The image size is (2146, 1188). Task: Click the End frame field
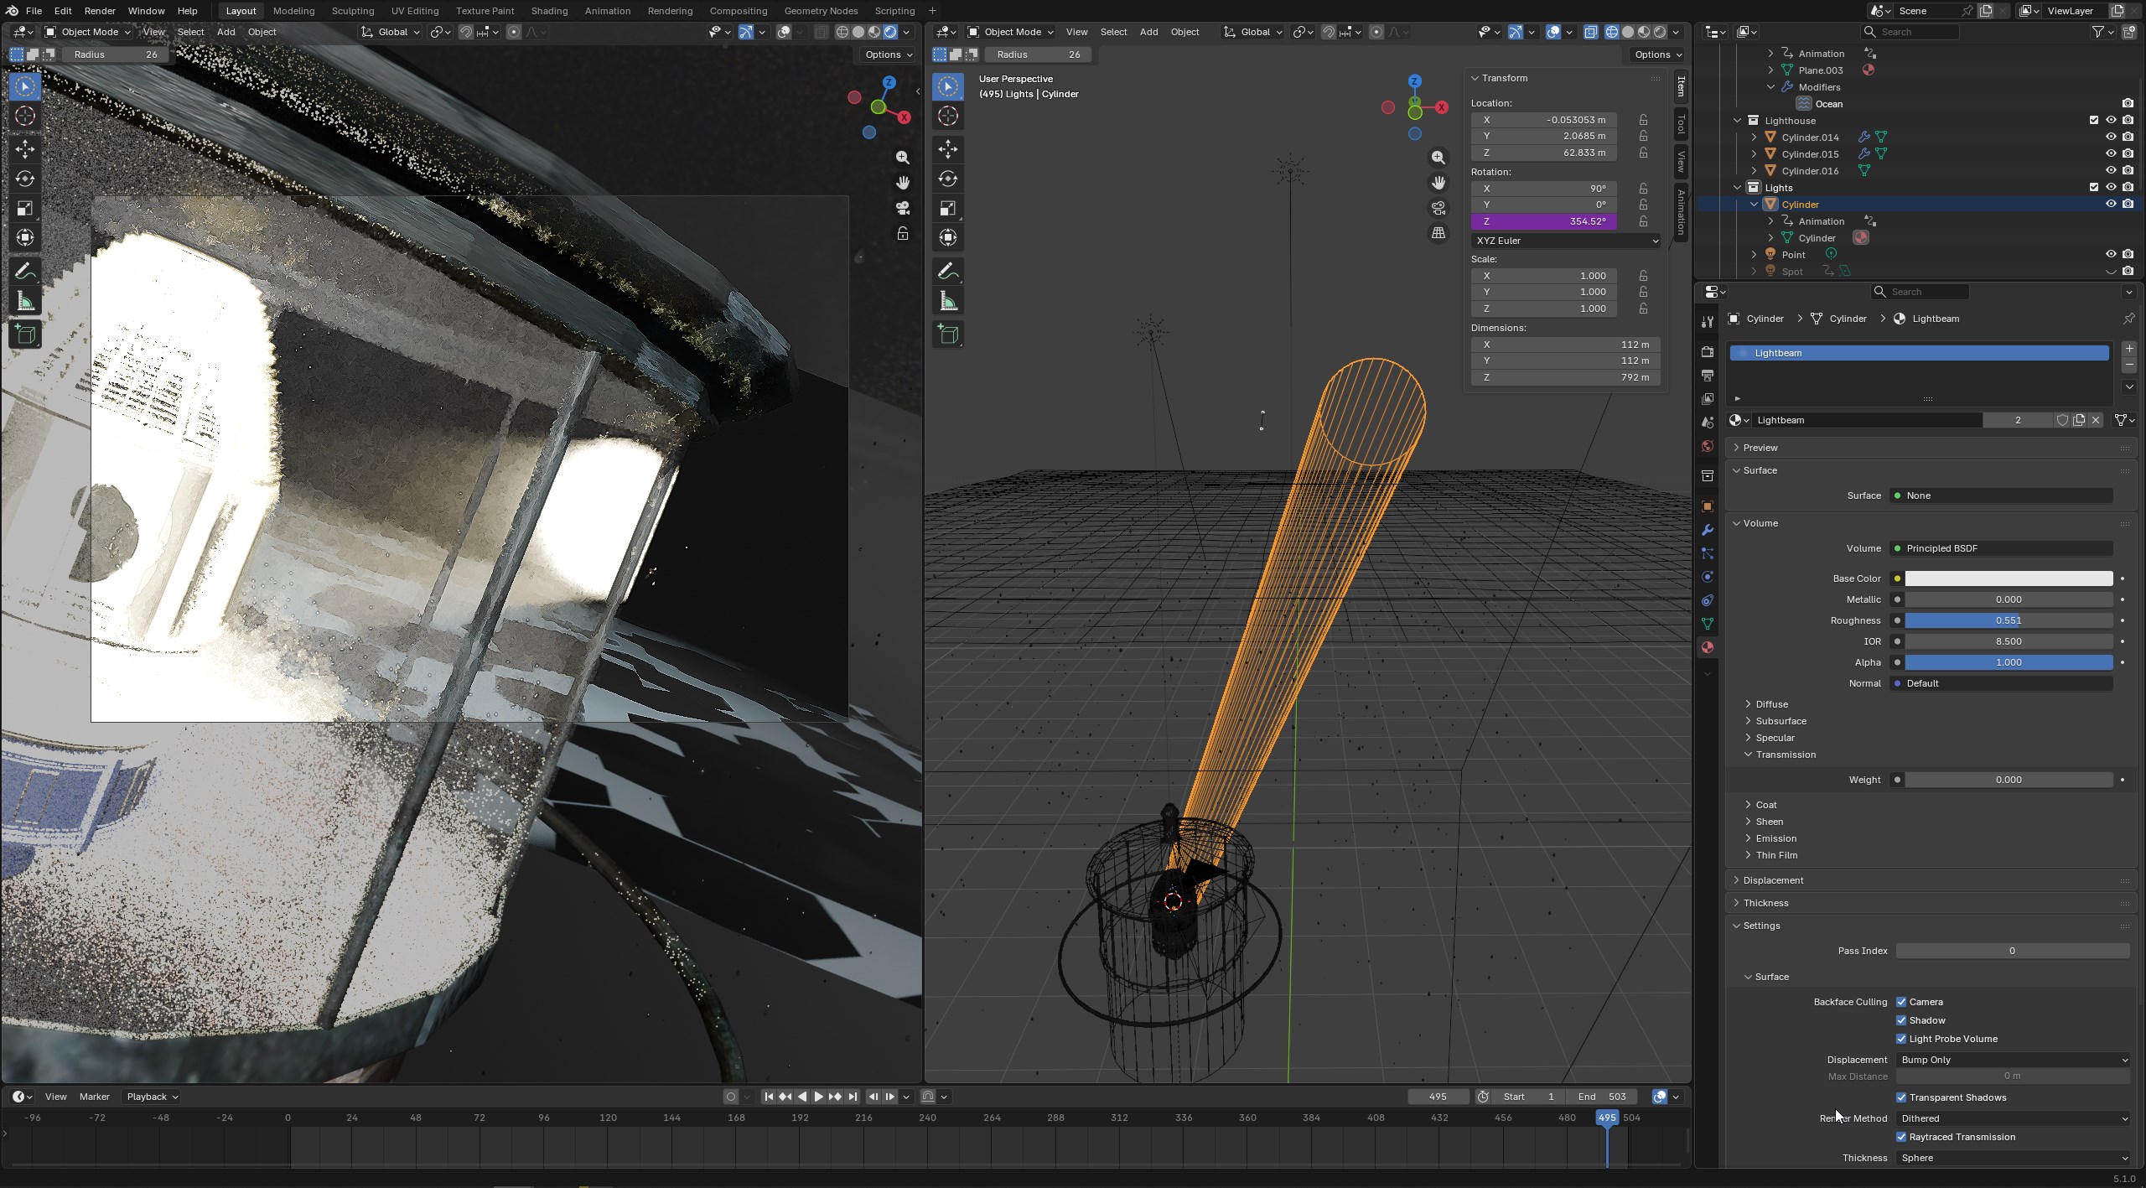1602,1097
